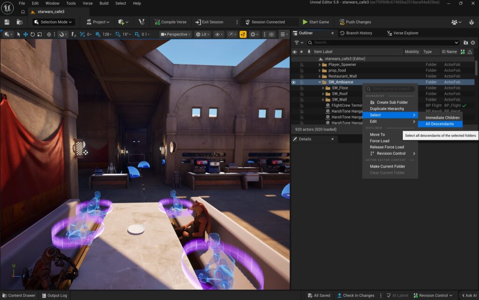Viewport: 479px width, 300px height.
Task: Select the translate (move) gizmo tool
Action: (26, 34)
